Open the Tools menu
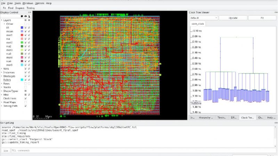 click(18, 3)
